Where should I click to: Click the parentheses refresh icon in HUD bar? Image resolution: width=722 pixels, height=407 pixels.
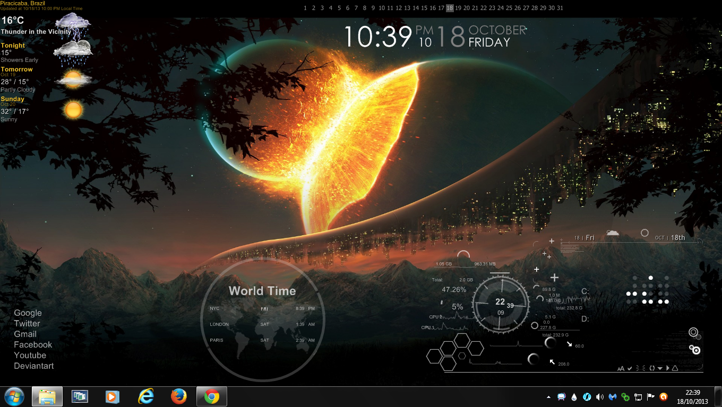pyautogui.click(x=652, y=368)
